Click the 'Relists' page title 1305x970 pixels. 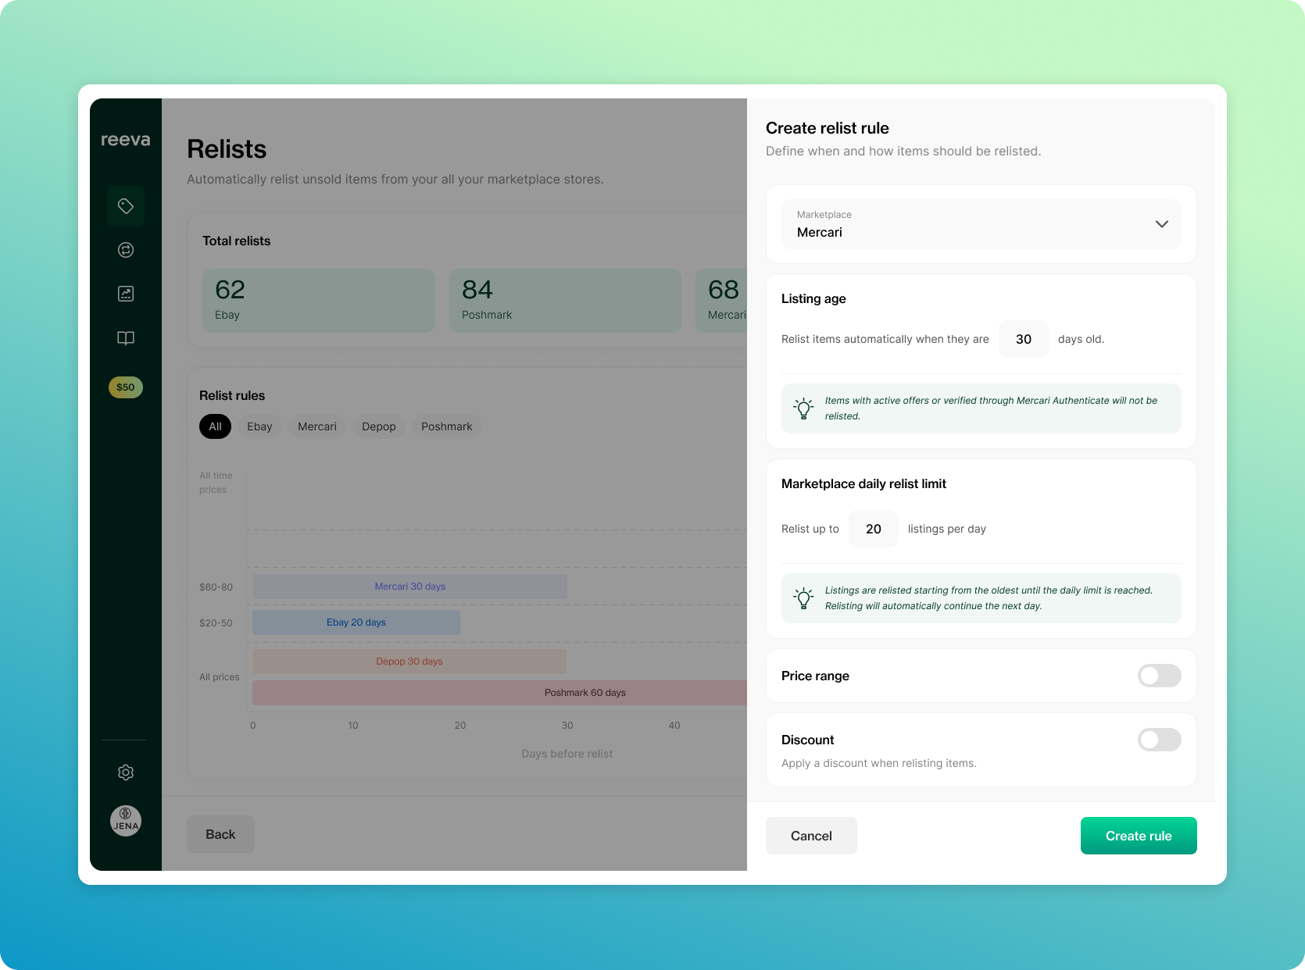pos(227,149)
